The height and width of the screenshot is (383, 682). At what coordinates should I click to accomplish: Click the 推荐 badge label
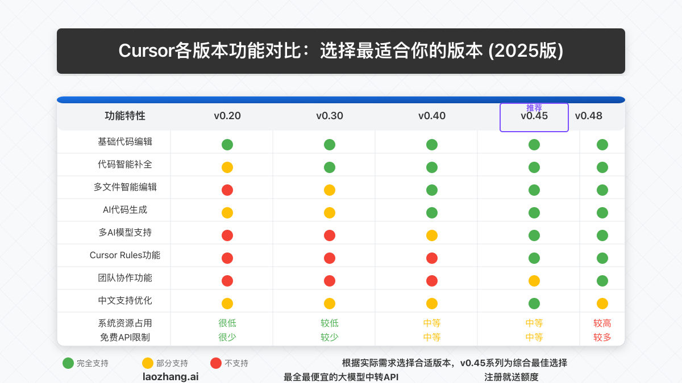point(534,108)
